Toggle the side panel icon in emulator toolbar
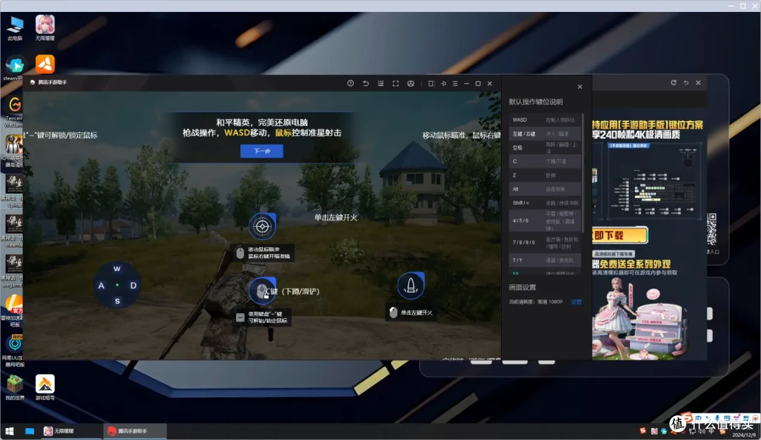Viewport: 761px width, 440px height. [x=431, y=84]
